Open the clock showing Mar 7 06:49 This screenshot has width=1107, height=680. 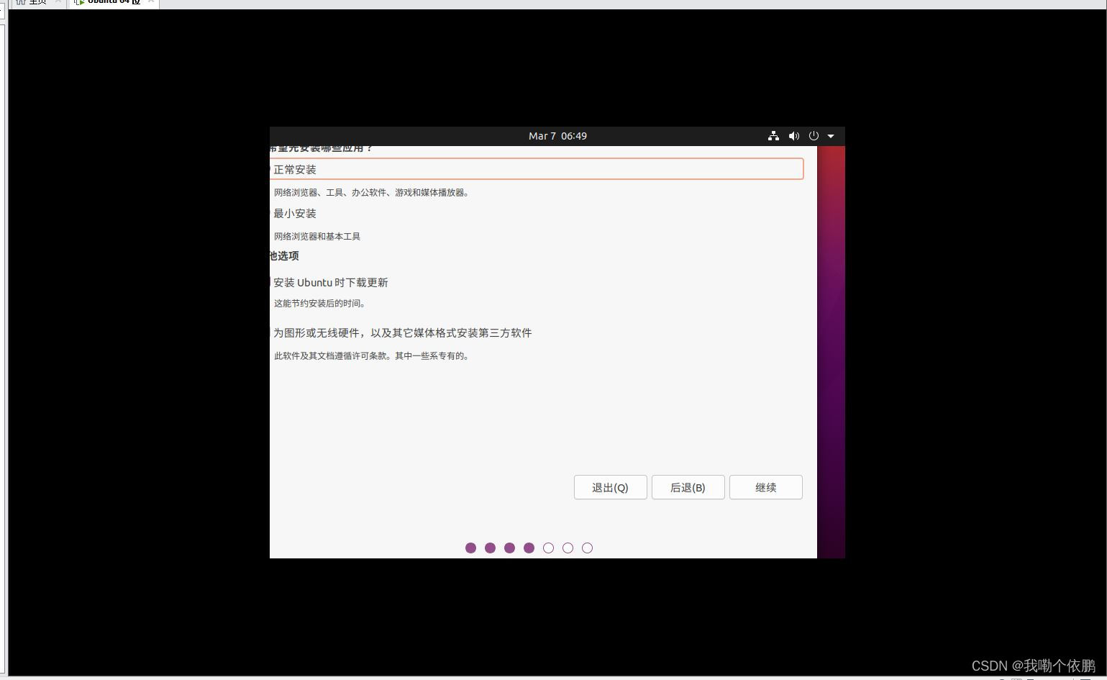click(557, 136)
